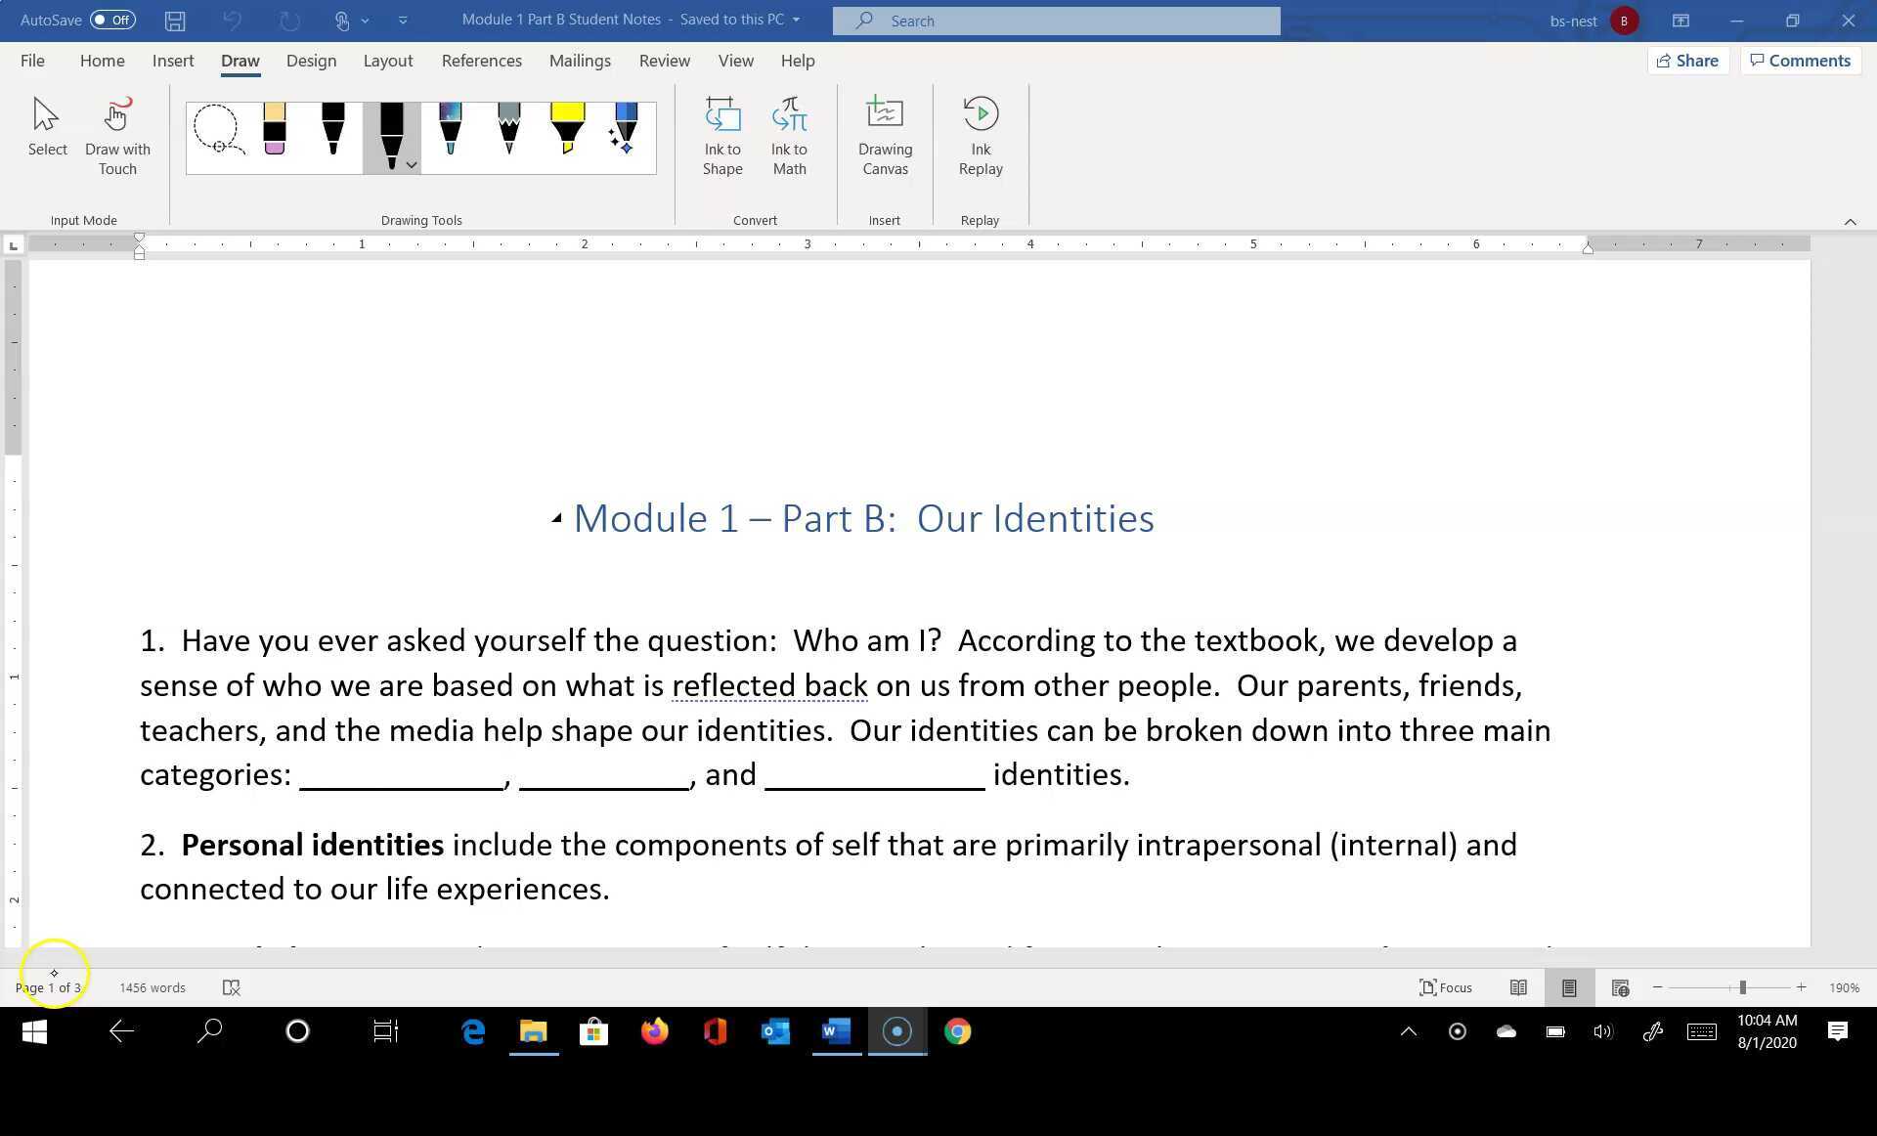Screen dimensions: 1877x1136
Task: Switch to the Review tab
Action: click(x=664, y=60)
